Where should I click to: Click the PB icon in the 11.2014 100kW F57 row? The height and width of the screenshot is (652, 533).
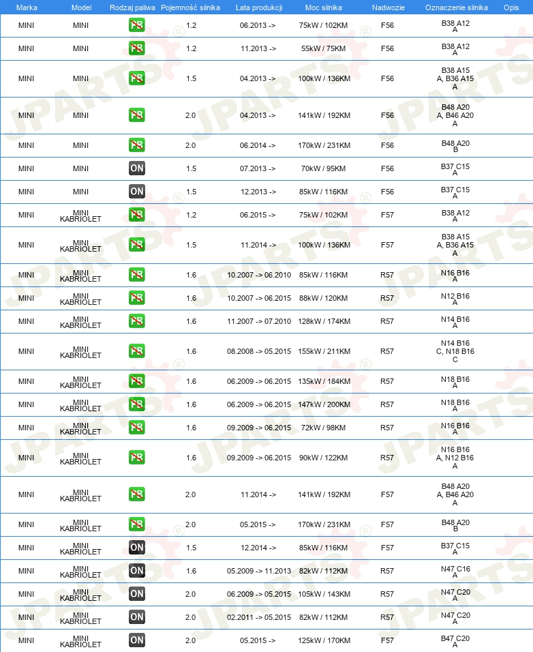137,244
